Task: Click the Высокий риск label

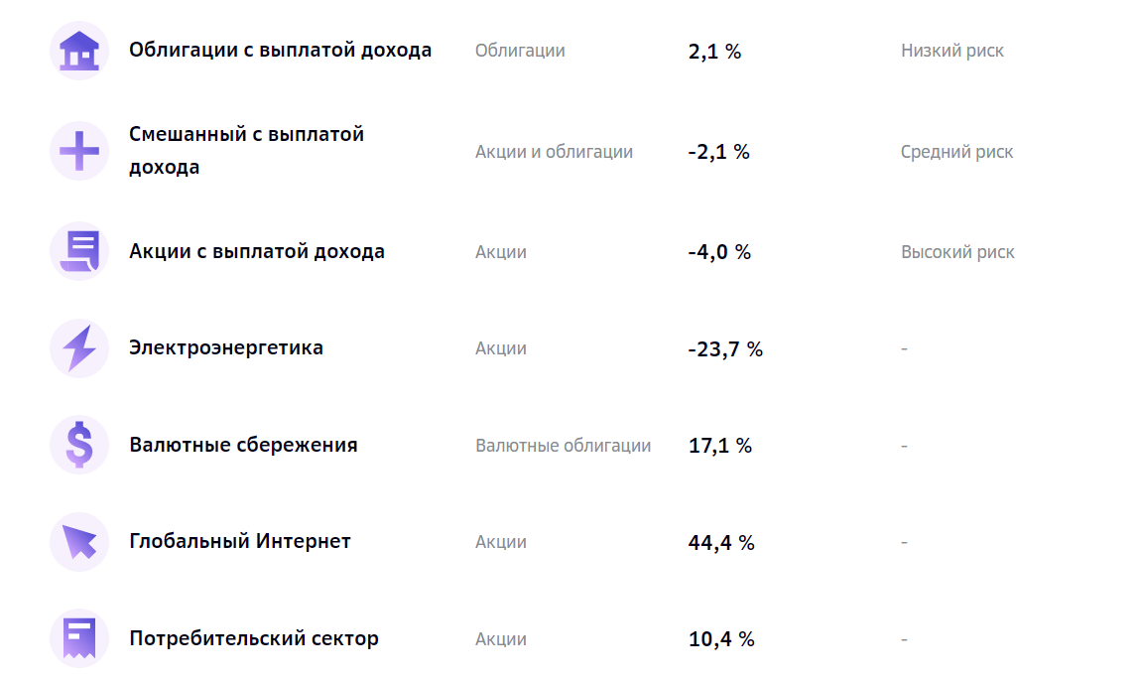Action: click(957, 252)
